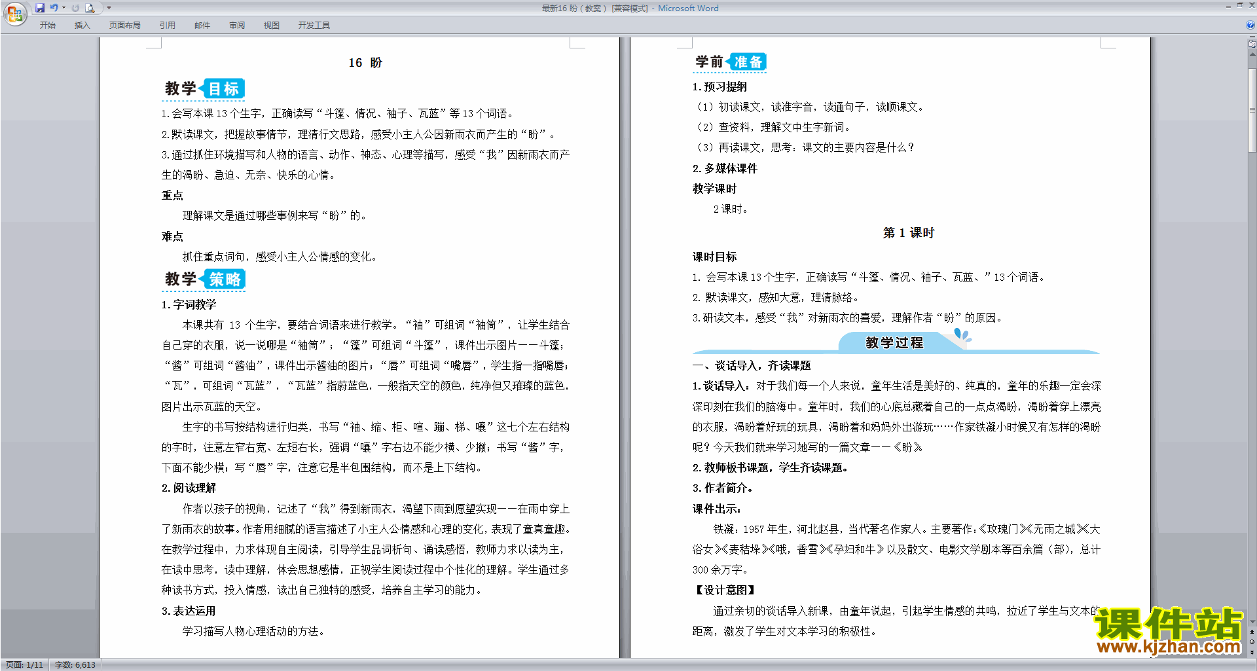1257x671 pixels.
Task: Click the Redo icon
Action: point(75,8)
